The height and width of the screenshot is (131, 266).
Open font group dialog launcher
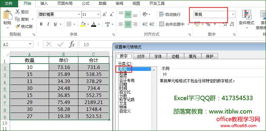[113, 34]
